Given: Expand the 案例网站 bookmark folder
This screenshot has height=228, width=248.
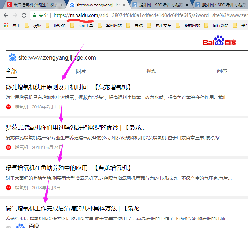Looking at the screenshot, I should pyautogui.click(x=111, y=25).
